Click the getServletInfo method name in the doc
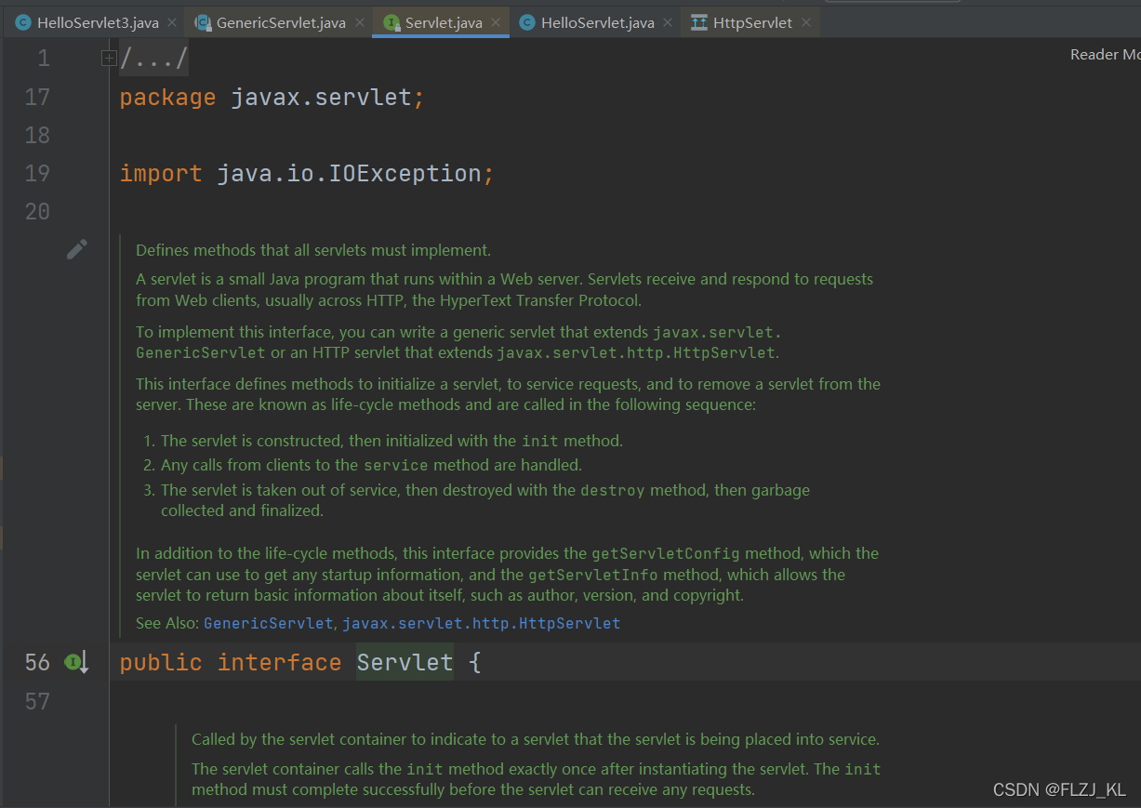The height and width of the screenshot is (808, 1141). tap(593, 575)
